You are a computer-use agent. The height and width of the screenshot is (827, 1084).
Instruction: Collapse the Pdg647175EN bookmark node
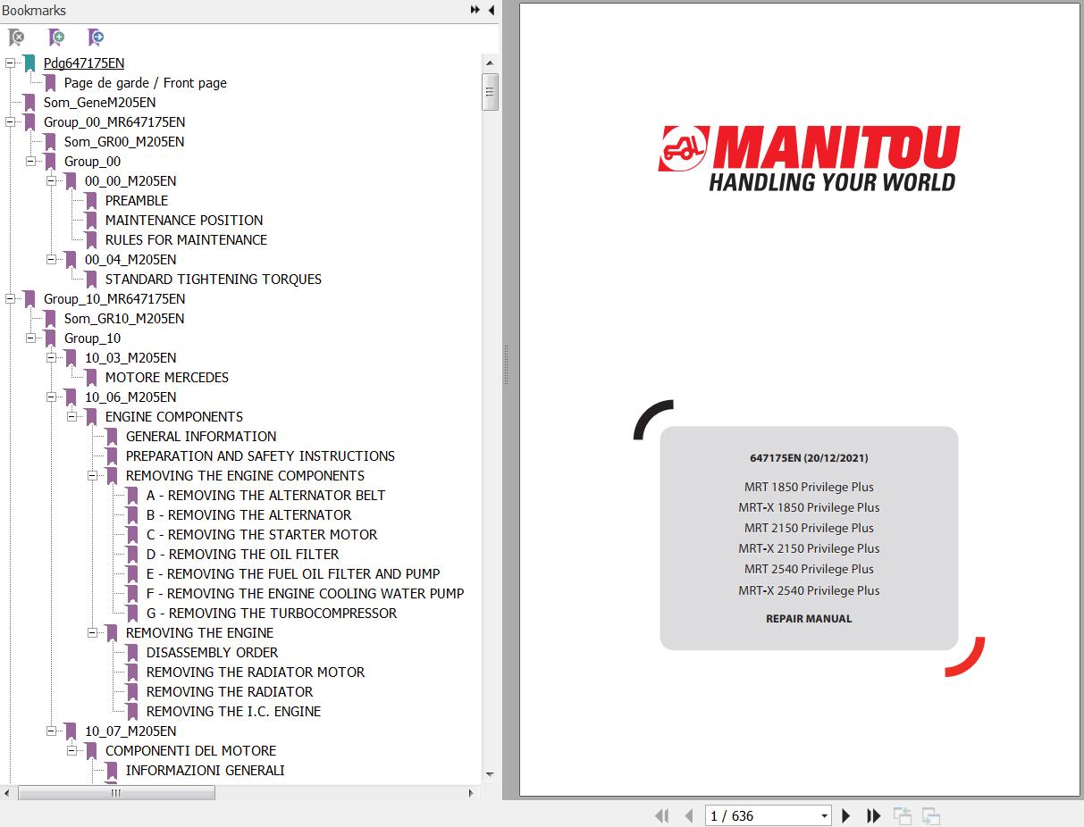(10, 63)
